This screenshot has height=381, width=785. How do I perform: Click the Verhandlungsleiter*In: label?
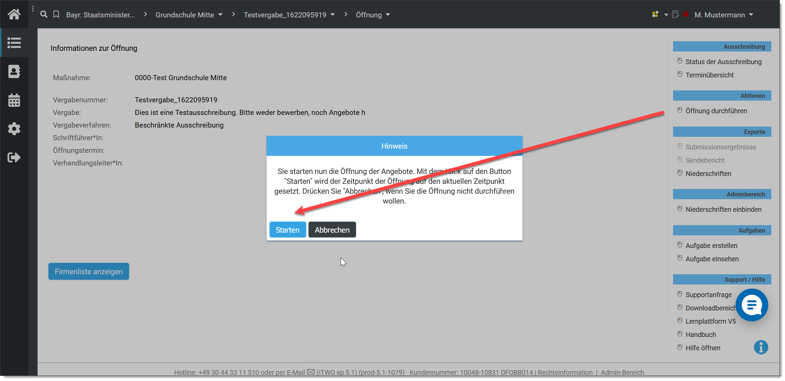tap(88, 163)
